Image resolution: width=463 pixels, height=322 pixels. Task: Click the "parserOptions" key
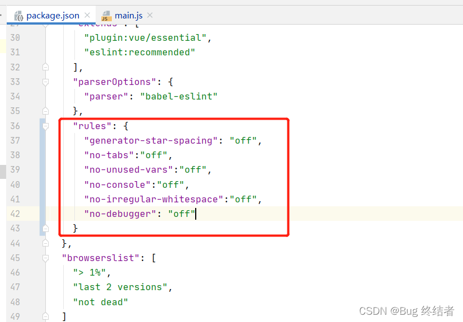(x=115, y=82)
